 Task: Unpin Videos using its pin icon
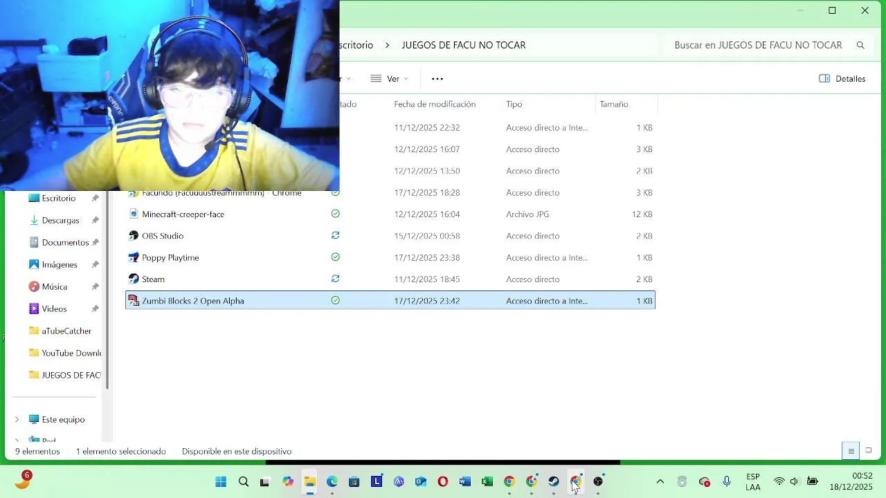click(96, 309)
